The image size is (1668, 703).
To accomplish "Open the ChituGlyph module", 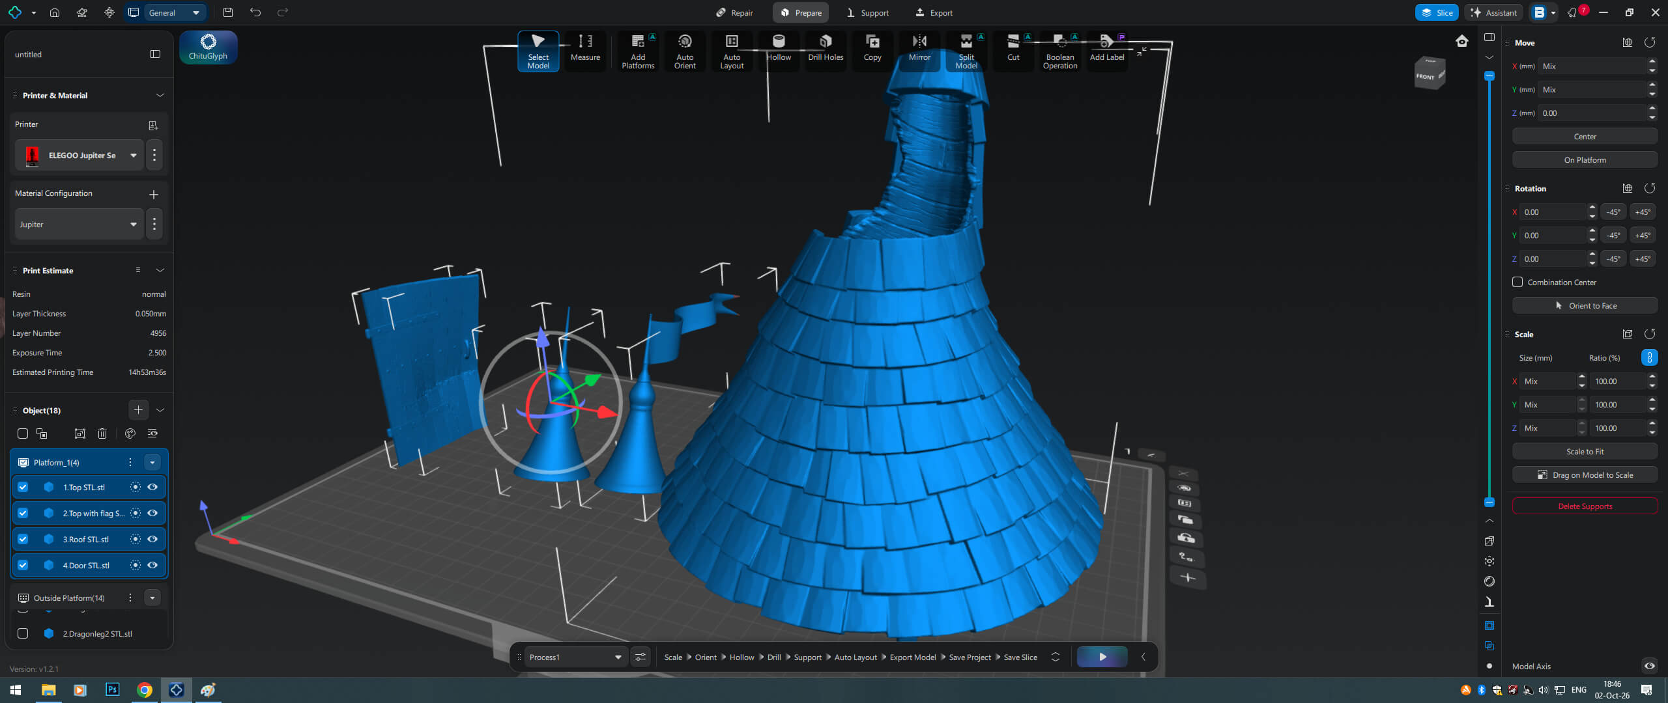I will click(208, 48).
